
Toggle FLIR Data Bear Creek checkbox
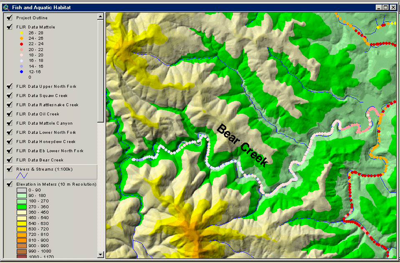tap(10, 160)
